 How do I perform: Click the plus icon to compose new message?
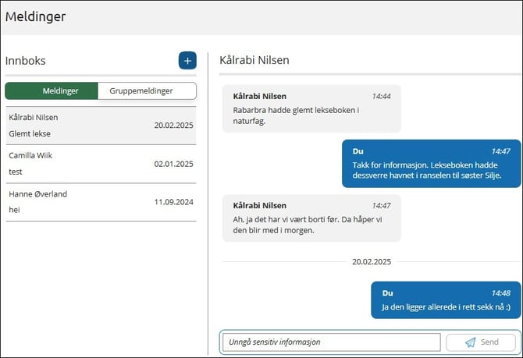click(x=187, y=61)
